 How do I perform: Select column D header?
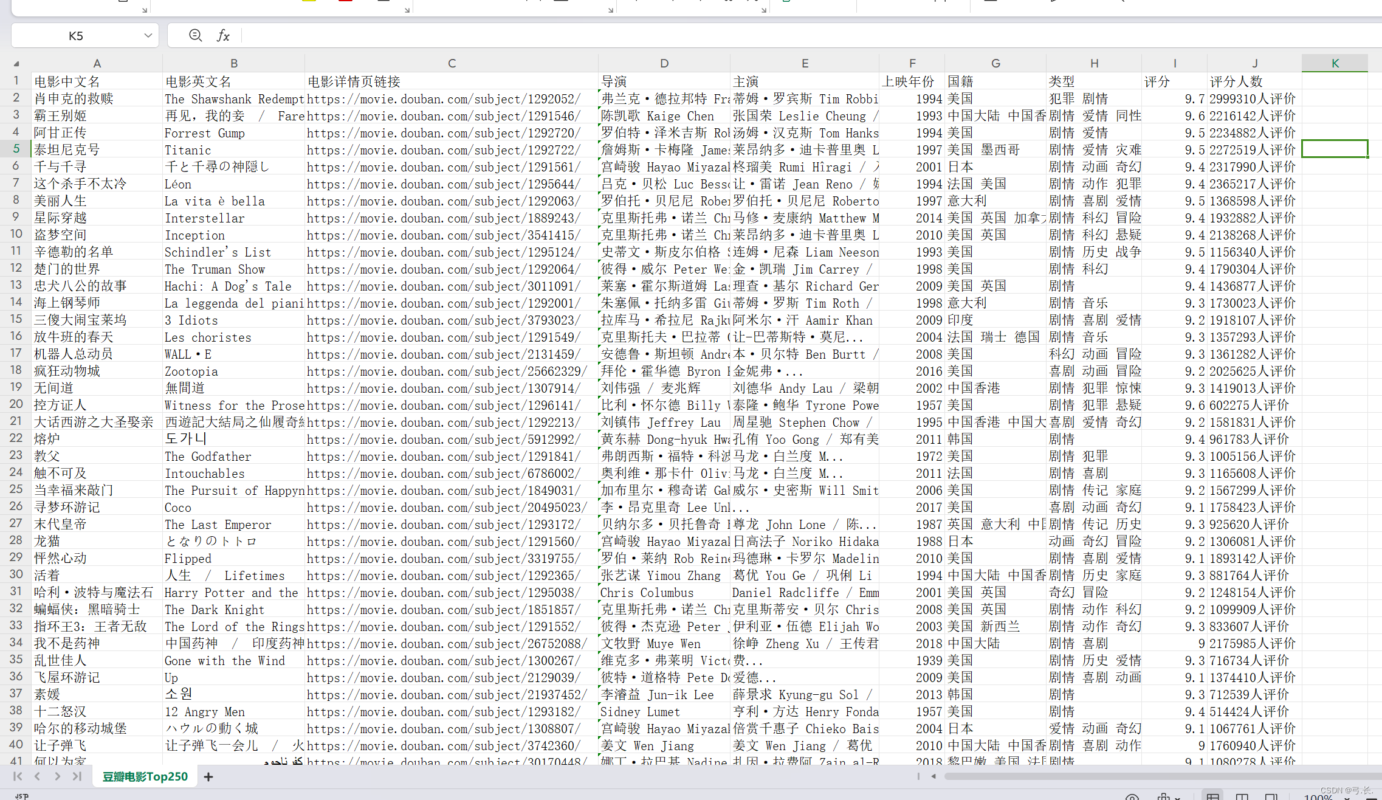click(x=664, y=63)
